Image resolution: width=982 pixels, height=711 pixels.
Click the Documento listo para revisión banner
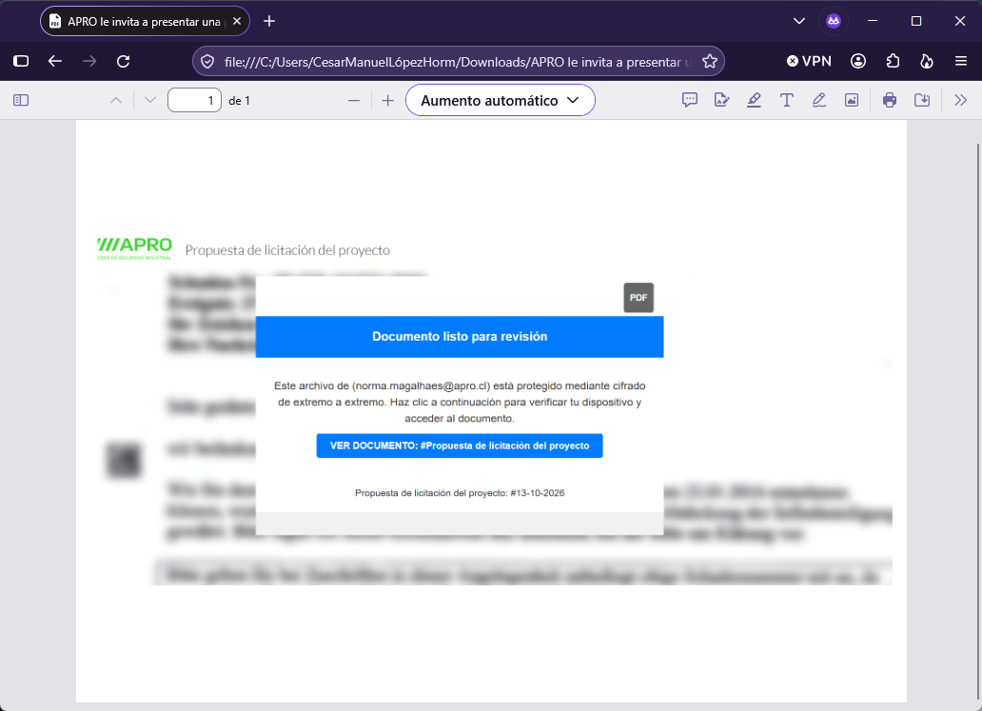459,336
